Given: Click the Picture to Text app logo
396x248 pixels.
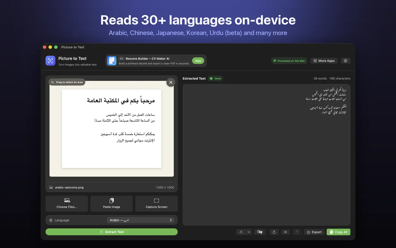Looking at the screenshot, I should coord(50,61).
